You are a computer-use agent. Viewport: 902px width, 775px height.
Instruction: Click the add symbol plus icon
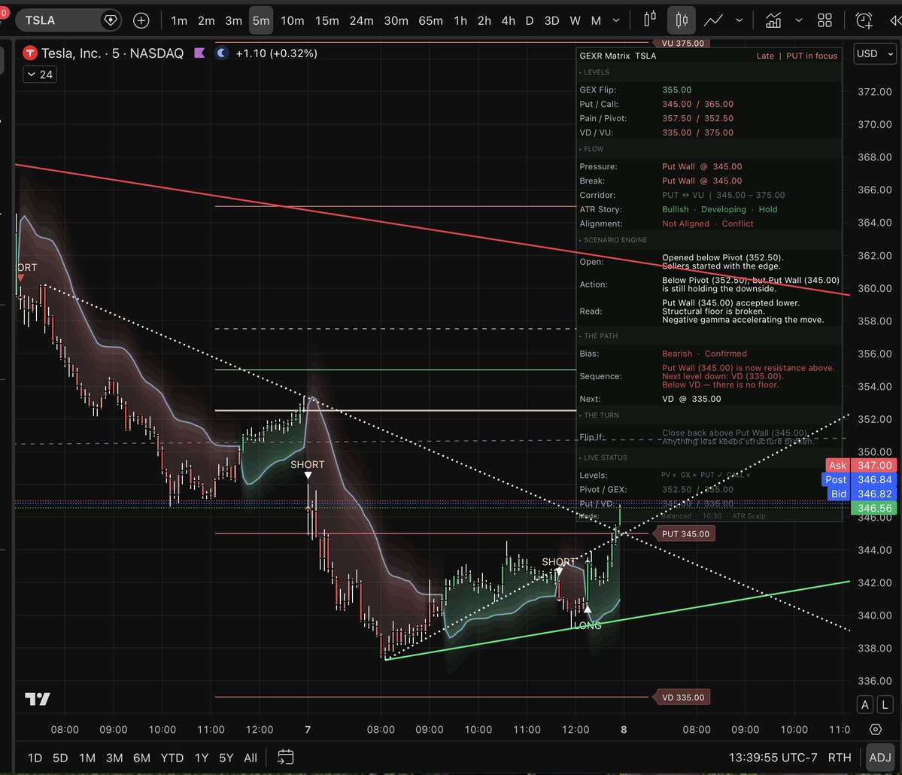pyautogui.click(x=141, y=21)
